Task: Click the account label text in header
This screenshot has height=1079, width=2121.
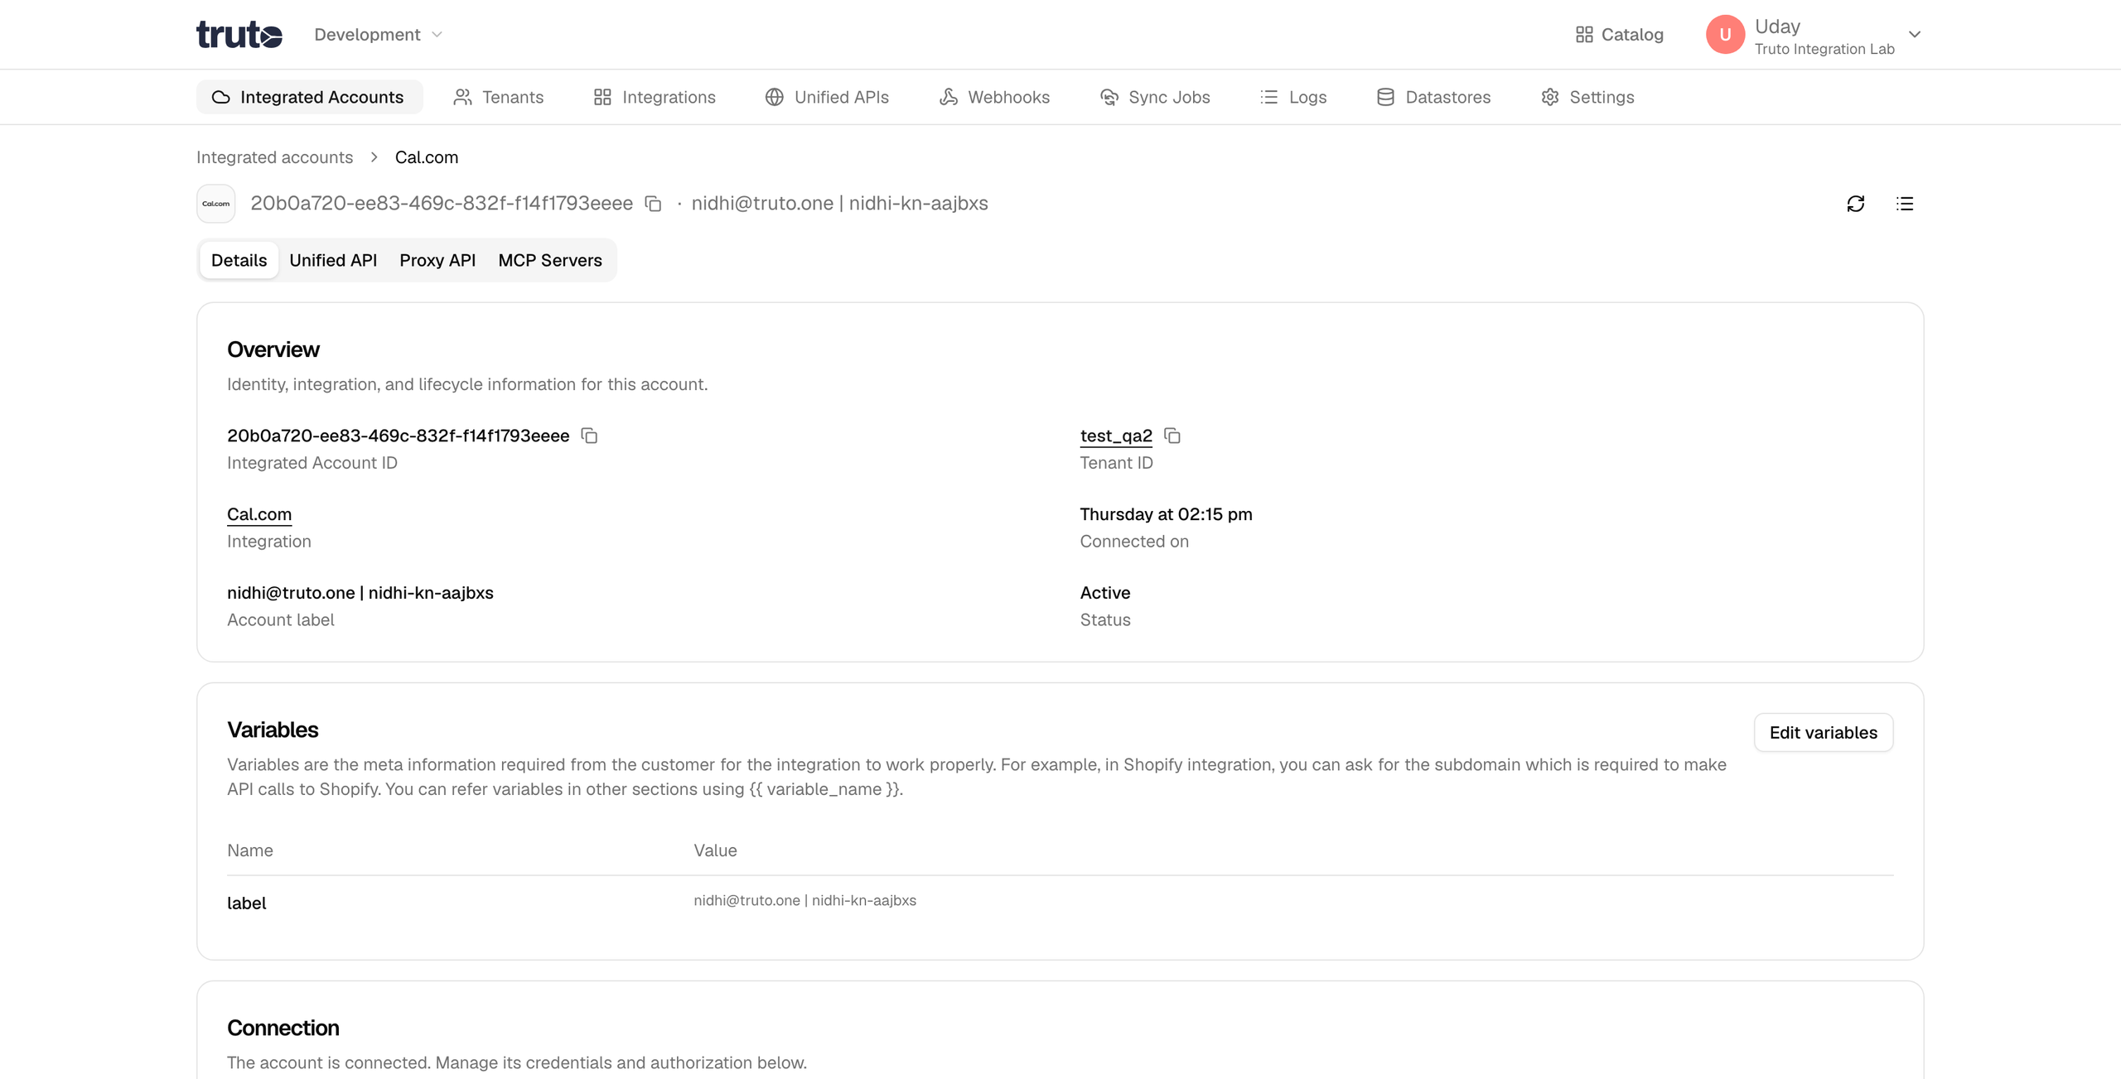Action: coord(839,204)
